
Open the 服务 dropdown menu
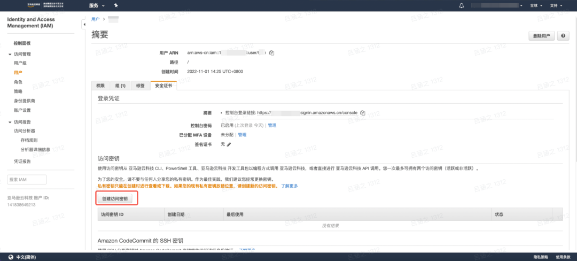pyautogui.click(x=97, y=5)
